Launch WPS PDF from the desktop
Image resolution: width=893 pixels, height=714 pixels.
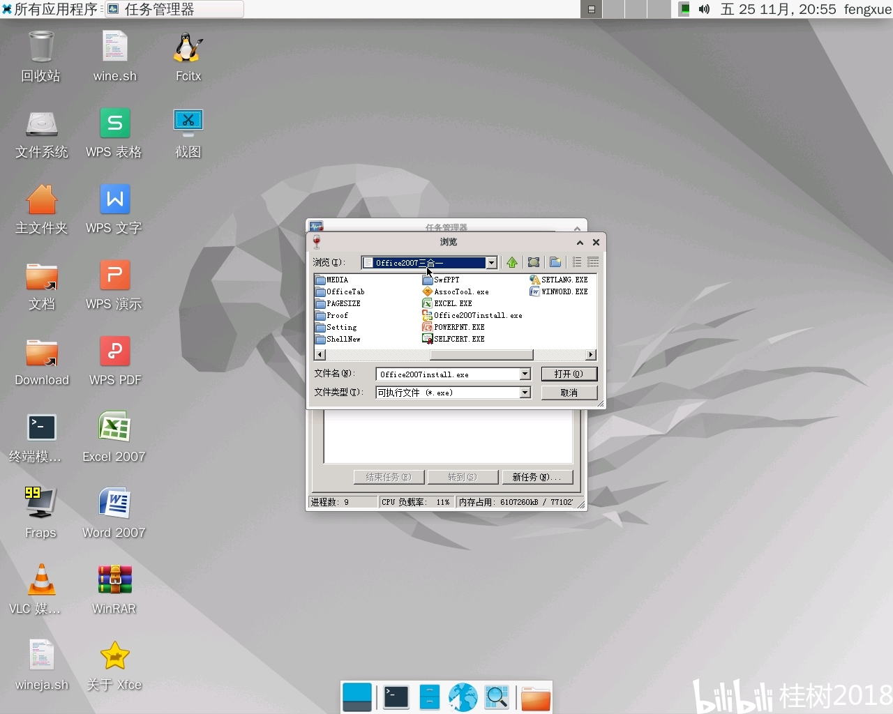coord(115,362)
